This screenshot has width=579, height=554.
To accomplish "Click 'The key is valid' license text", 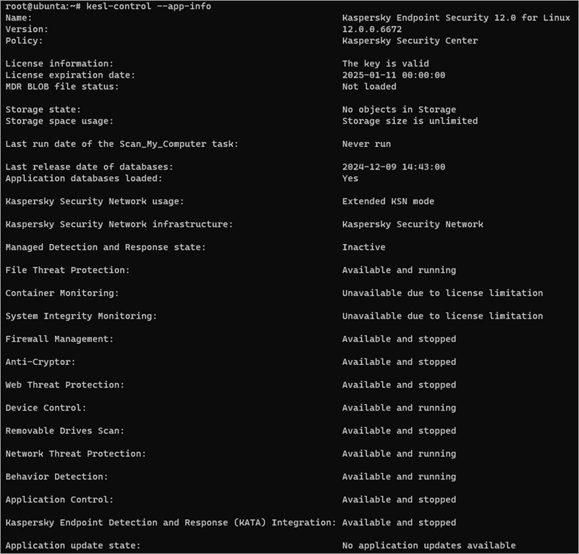I will tap(386, 64).
